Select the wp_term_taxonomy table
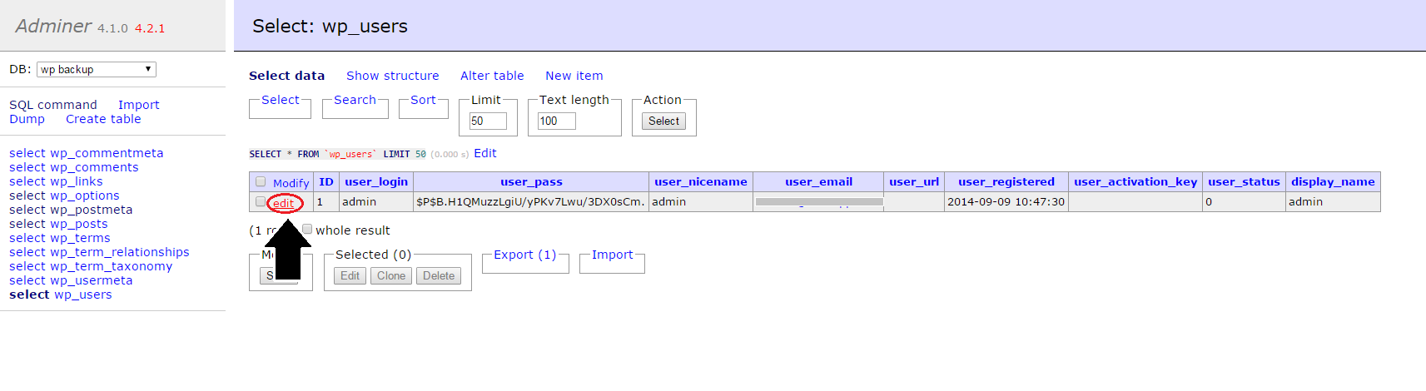Image resolution: width=1426 pixels, height=391 pixels. (112, 266)
